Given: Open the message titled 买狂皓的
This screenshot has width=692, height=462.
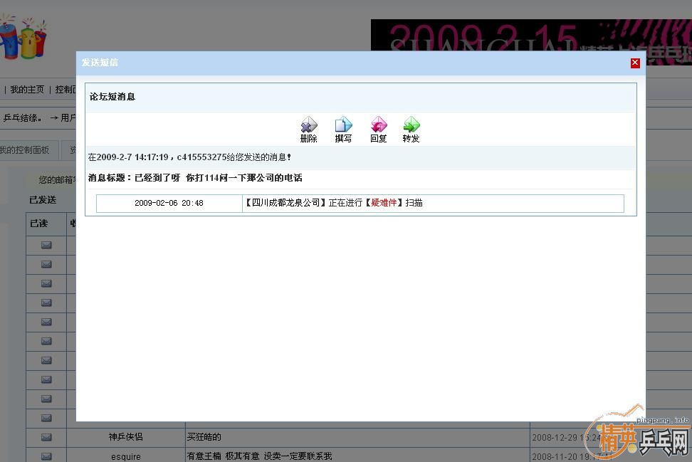Looking at the screenshot, I should click(204, 437).
